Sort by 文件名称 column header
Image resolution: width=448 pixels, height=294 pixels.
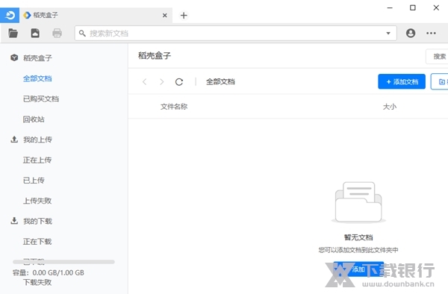[x=174, y=107]
